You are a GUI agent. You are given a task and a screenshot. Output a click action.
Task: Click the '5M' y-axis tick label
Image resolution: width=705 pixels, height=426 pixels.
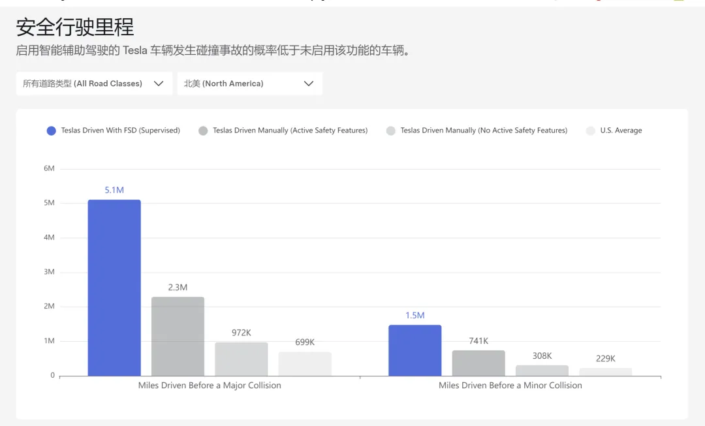pyautogui.click(x=49, y=203)
